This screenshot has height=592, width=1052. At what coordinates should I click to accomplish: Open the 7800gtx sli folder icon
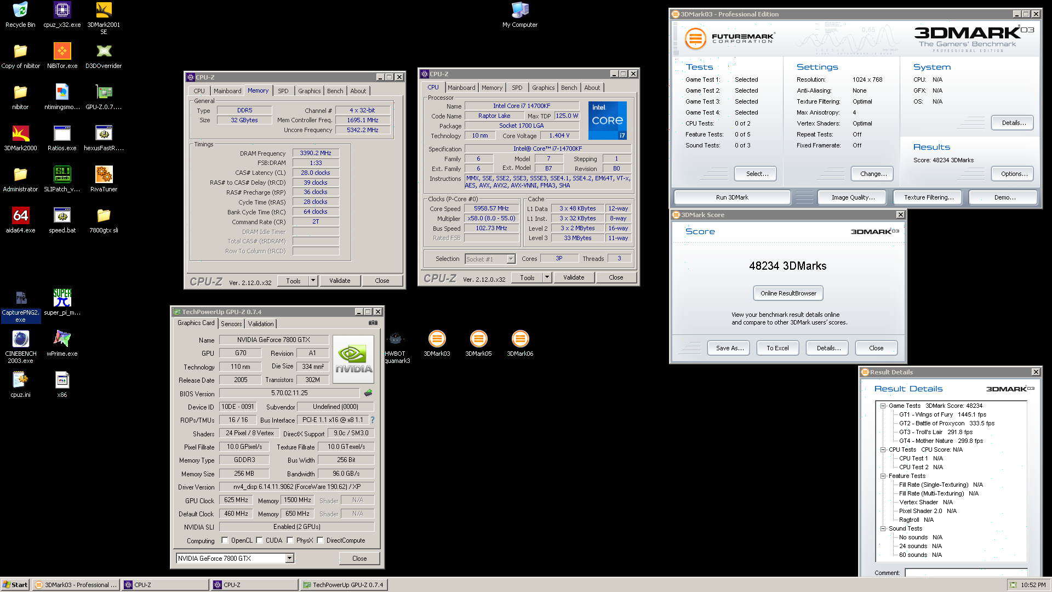tap(104, 220)
